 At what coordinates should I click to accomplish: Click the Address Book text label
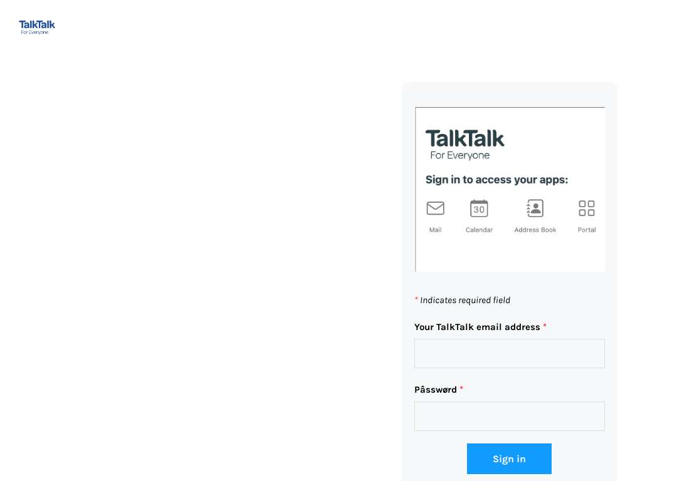[535, 230]
